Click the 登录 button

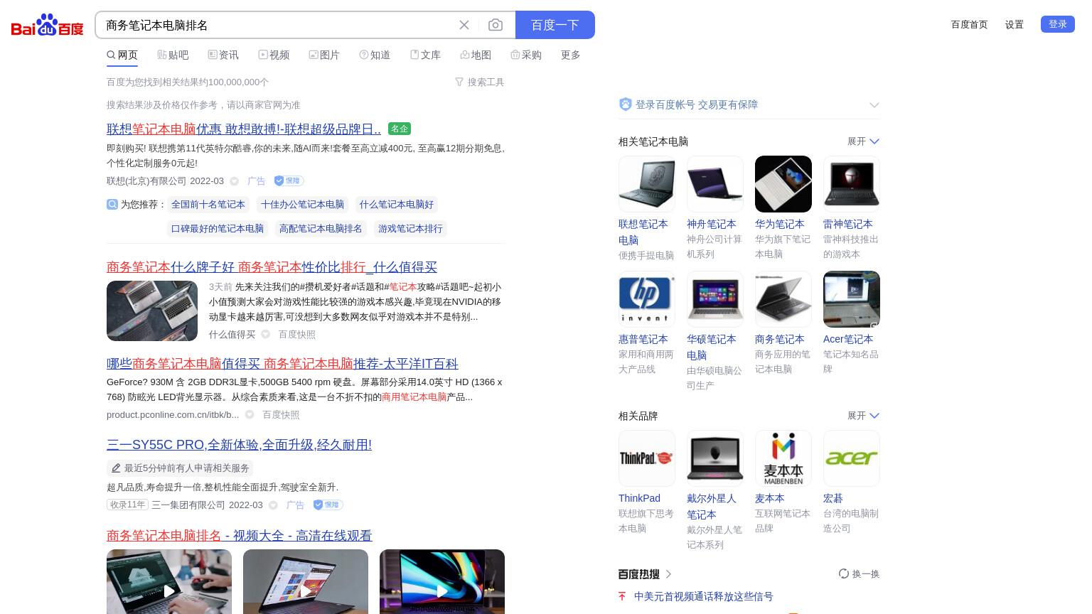[x=1058, y=24]
